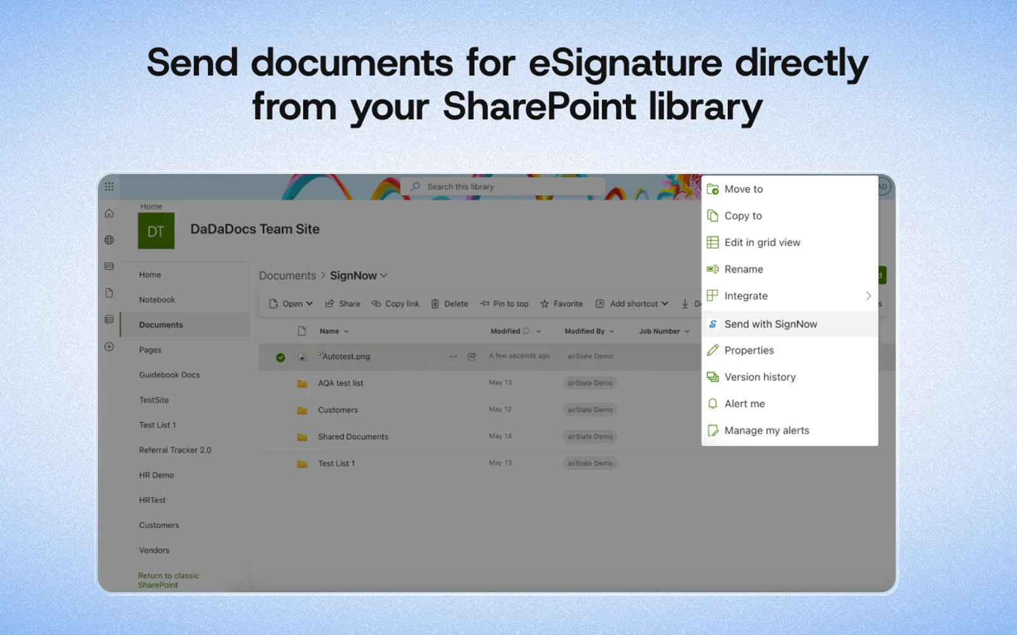Click the plus create icon in left rail

(x=109, y=347)
